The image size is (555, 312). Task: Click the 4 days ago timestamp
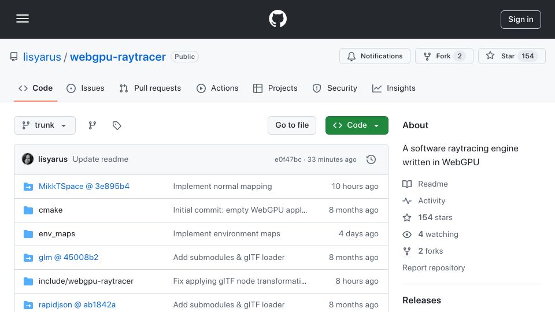click(x=358, y=234)
